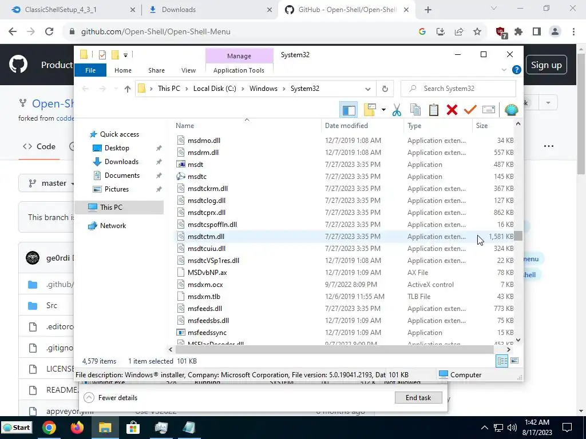Open the Share ribbon tab
The height and width of the screenshot is (439, 586).
[156, 70]
